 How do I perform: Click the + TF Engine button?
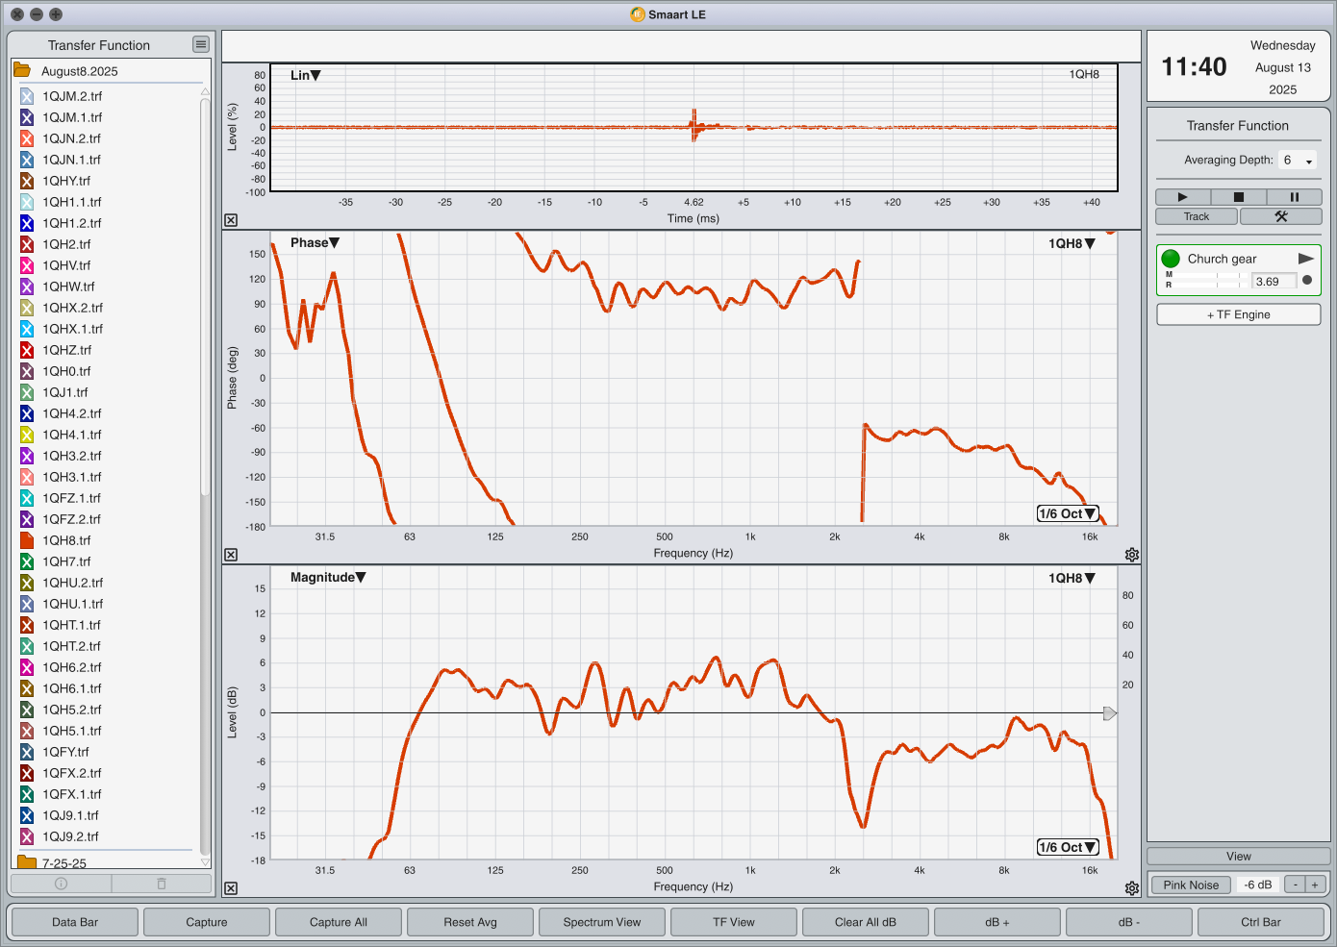pos(1239,314)
